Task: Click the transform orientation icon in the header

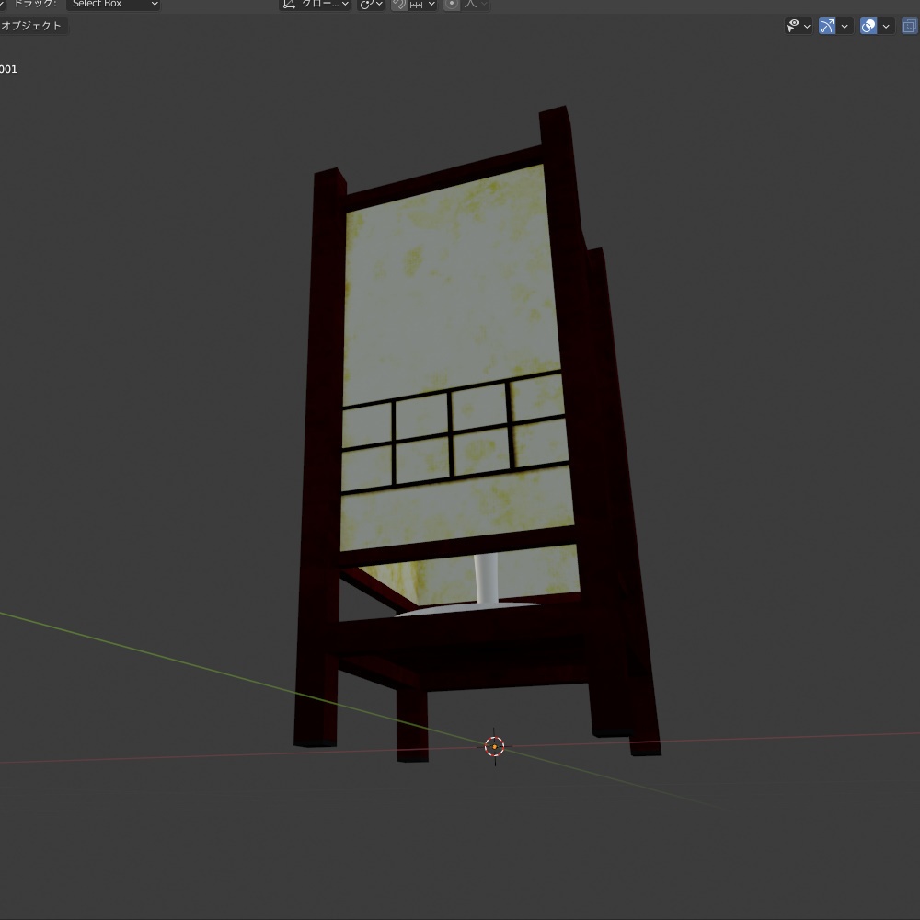Action: (x=289, y=5)
